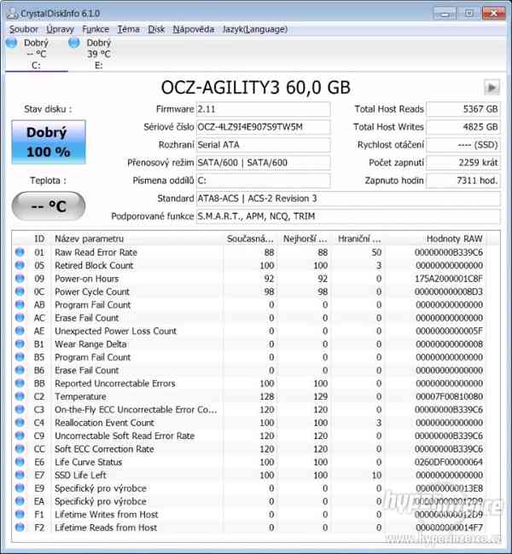Click RAW value 175A2000001C8F
This screenshot has width=512, height=554.
coord(449,279)
